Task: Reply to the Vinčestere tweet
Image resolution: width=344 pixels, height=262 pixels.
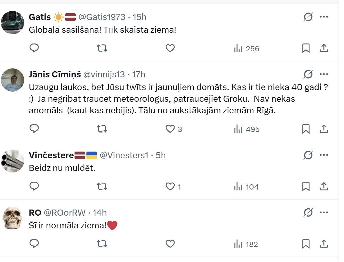Action: pos(34,186)
